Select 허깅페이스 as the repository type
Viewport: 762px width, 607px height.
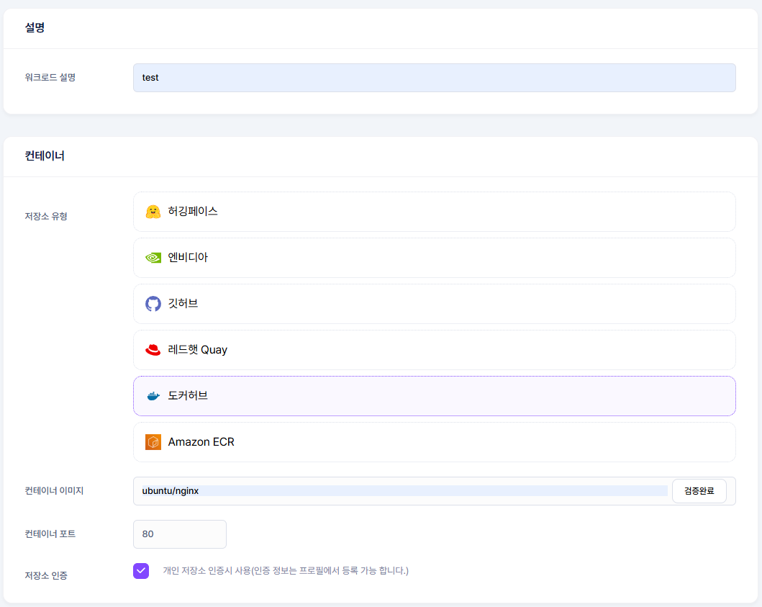pos(435,212)
